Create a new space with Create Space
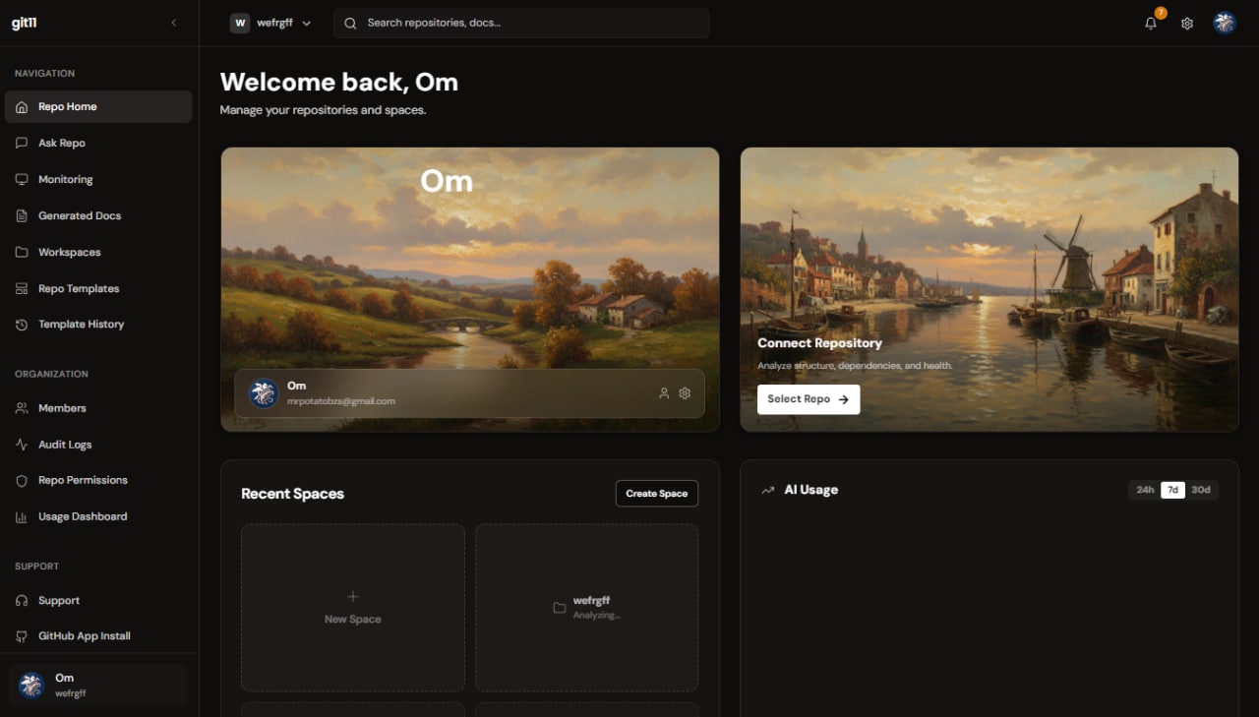This screenshot has width=1259, height=717. [x=656, y=493]
